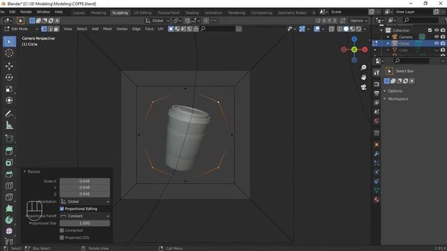Open the Render menu
The image size is (447, 251).
26,12
